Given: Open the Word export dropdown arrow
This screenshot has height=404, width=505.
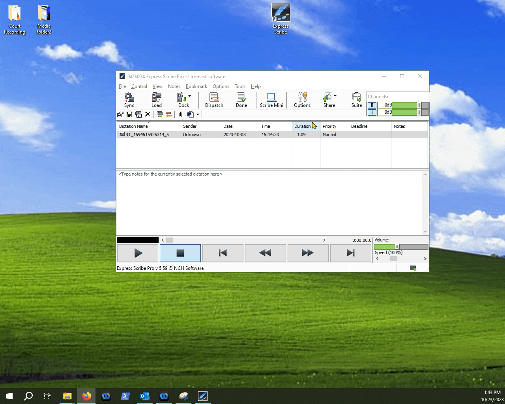Looking at the screenshot, I should click(x=198, y=114).
